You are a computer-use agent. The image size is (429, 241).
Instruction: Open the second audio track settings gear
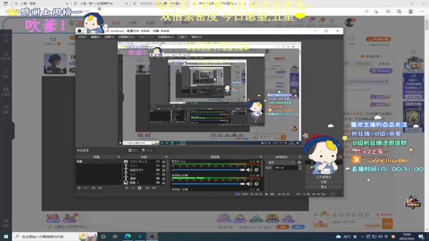(x=256, y=184)
